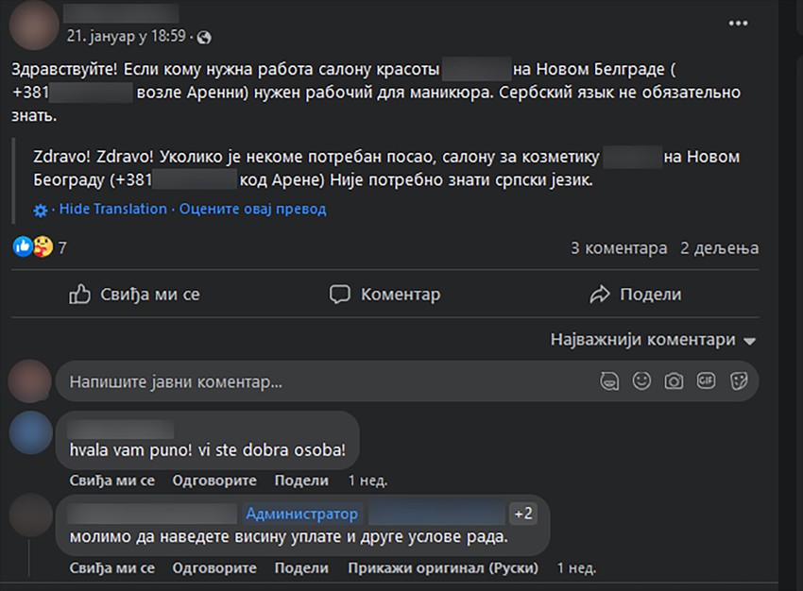The height and width of the screenshot is (591, 803).
Task: Hide the post translation
Action: (112, 210)
